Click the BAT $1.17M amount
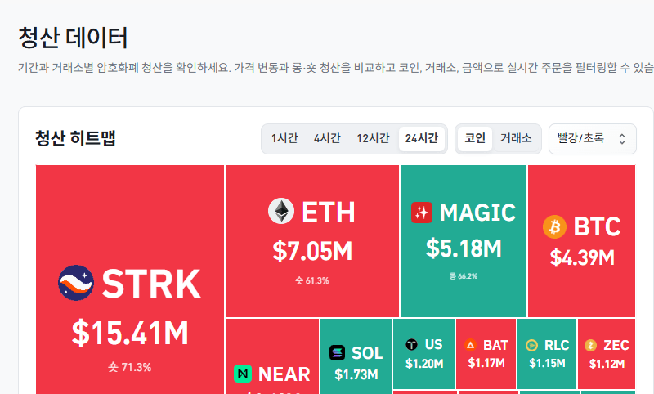Screen dimensions: 654x394 pos(486,363)
